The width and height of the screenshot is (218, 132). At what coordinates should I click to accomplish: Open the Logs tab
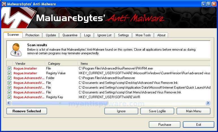pyautogui.click(x=87, y=35)
